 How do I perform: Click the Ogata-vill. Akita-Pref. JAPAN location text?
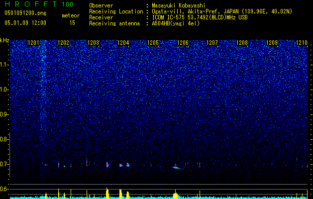pyautogui.click(x=222, y=11)
